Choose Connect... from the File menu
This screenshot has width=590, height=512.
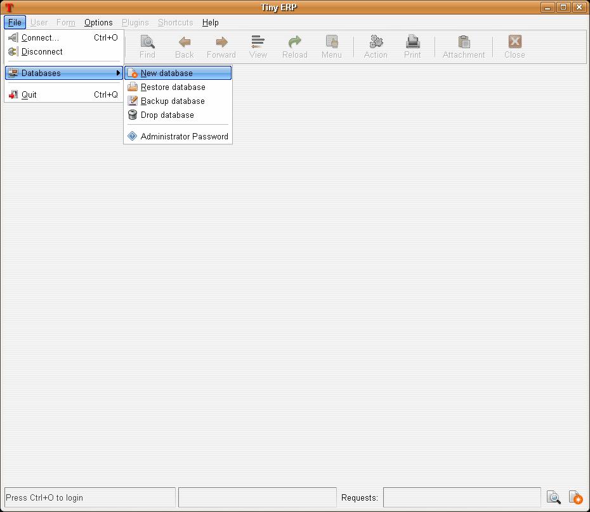[64, 37]
